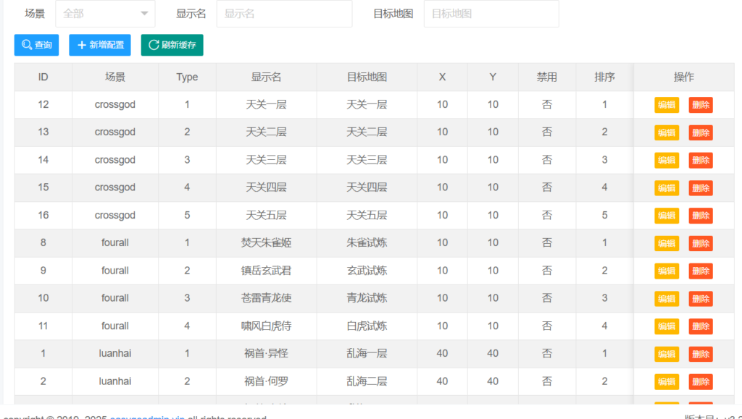The width and height of the screenshot is (742, 419).
Task: Delete the 镇岳玄武君 row
Action: (701, 271)
